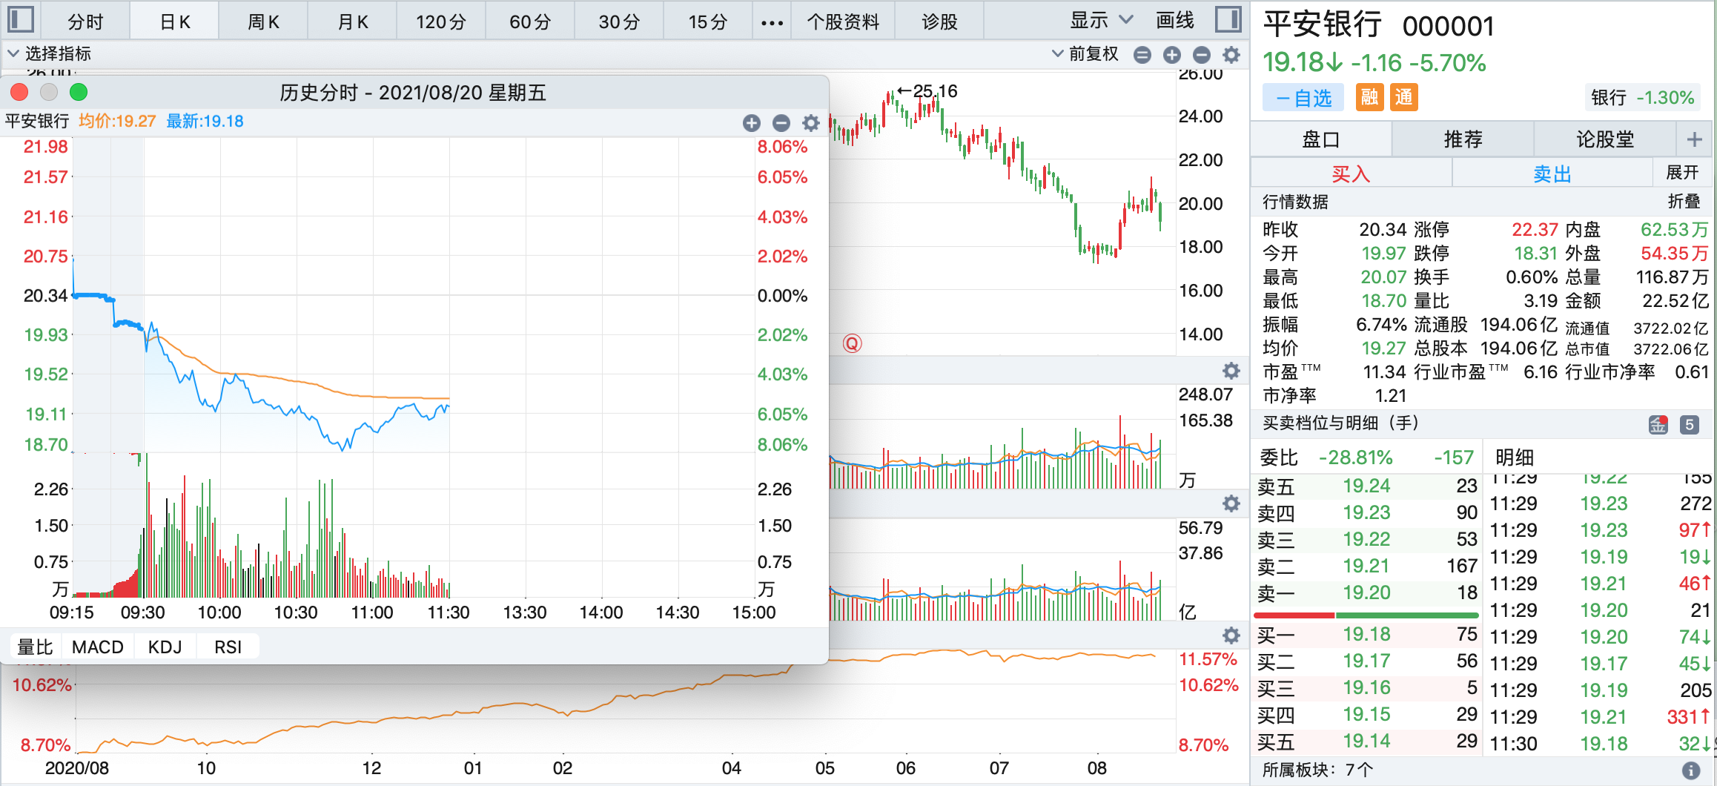The image size is (1717, 786).
Task: Add a new panel tab with plus
Action: point(1694,139)
